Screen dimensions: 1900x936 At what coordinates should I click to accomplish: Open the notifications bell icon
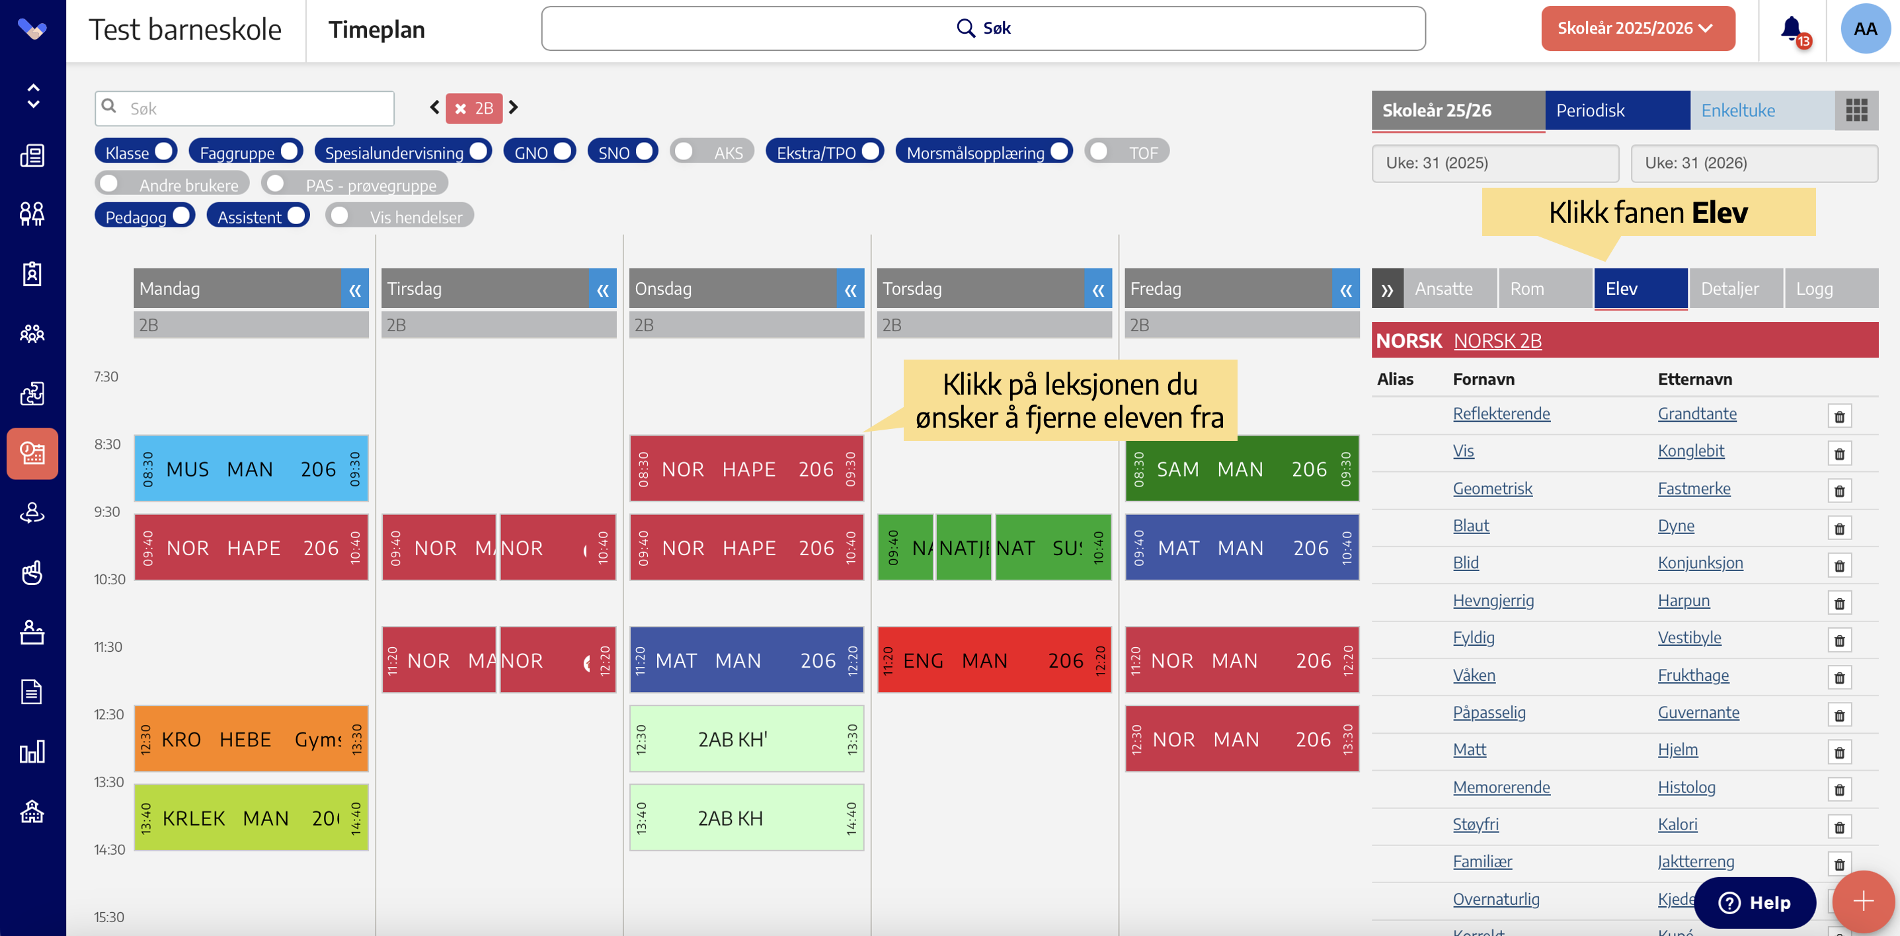pos(1792,30)
